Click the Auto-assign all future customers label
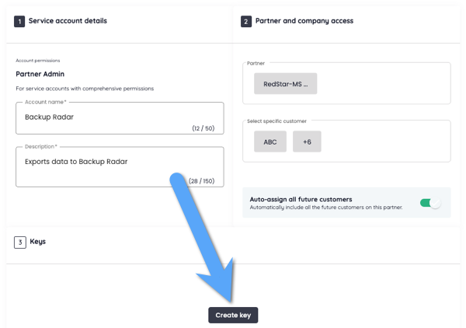The height and width of the screenshot is (328, 466). coord(301,199)
